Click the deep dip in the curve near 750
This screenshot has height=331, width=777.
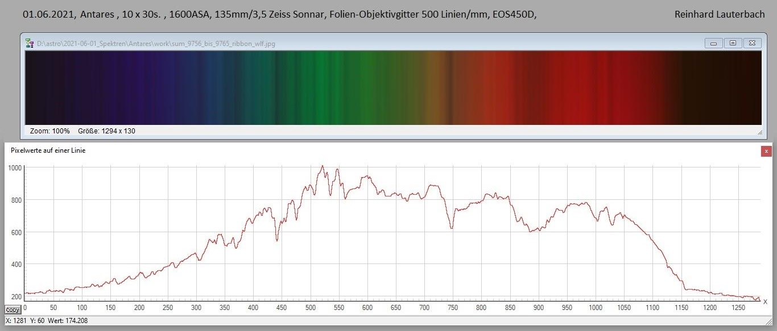point(452,228)
